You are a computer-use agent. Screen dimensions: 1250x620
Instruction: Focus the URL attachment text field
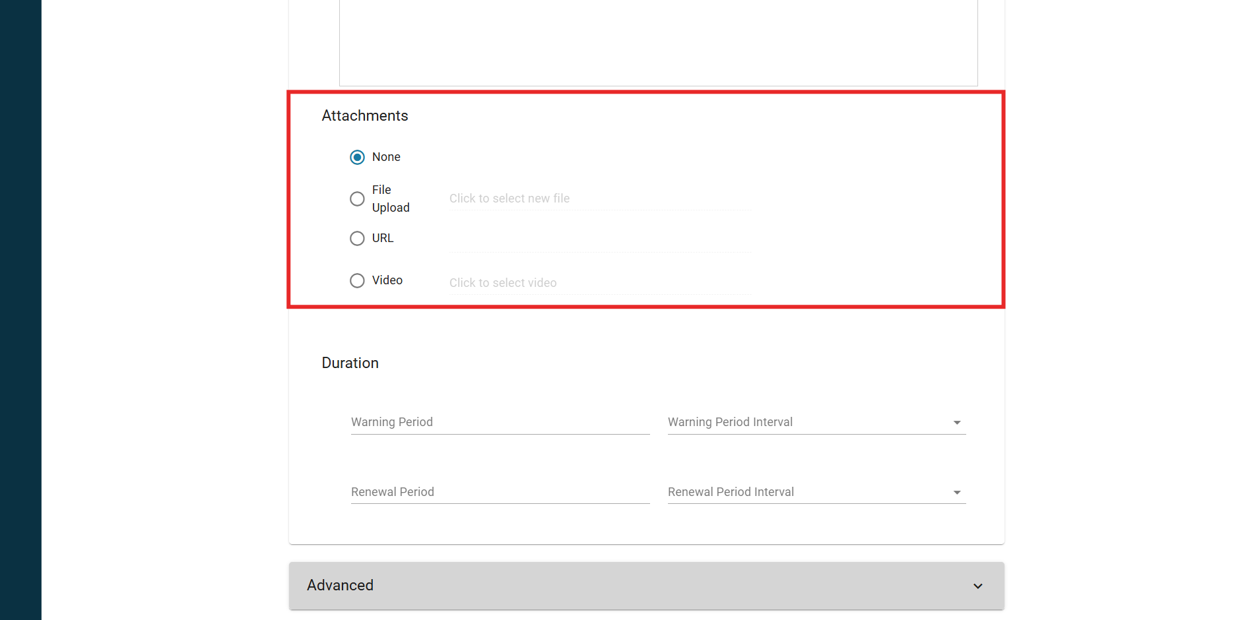599,241
